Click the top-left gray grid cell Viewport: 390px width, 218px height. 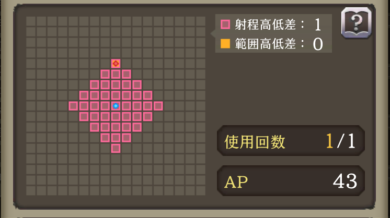click(x=31, y=21)
